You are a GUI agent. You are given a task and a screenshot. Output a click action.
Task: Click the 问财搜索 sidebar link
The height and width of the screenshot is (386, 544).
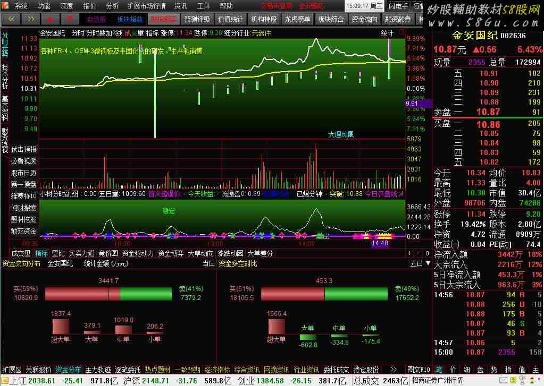[x=24, y=208]
